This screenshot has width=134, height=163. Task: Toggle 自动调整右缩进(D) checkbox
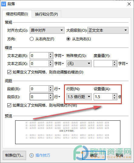(9, 72)
